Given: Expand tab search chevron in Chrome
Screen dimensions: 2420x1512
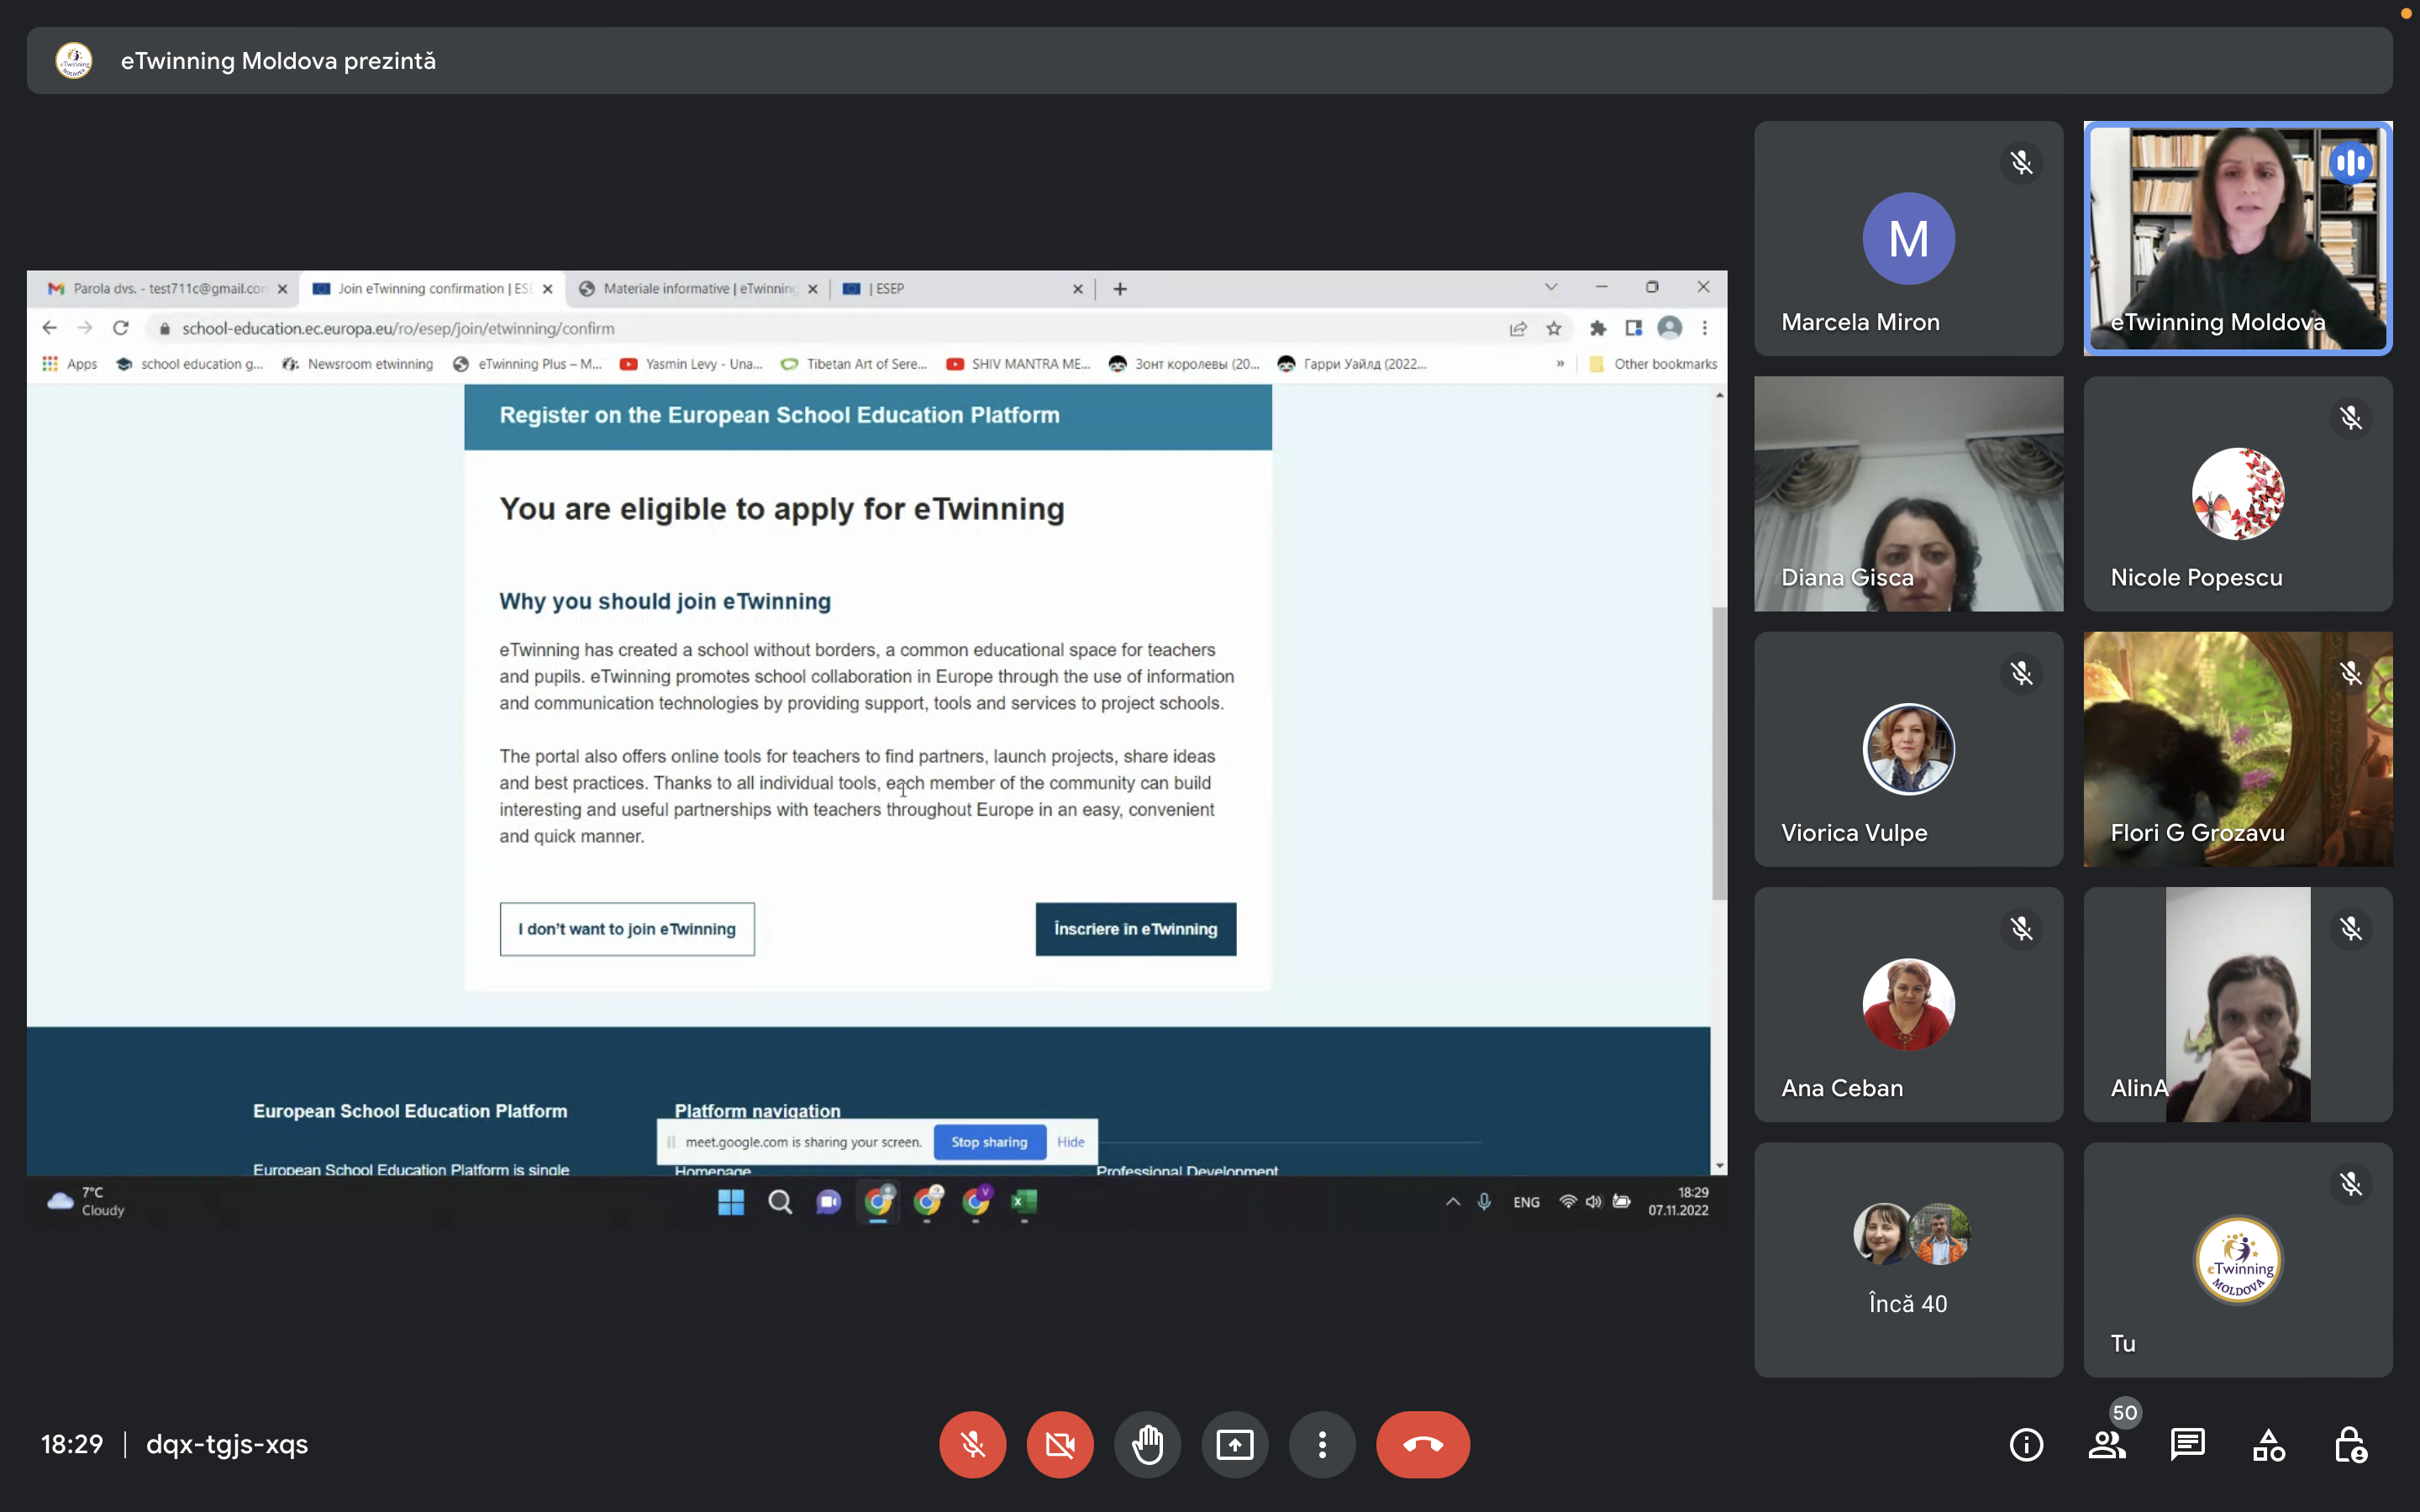Looking at the screenshot, I should coord(1551,287).
